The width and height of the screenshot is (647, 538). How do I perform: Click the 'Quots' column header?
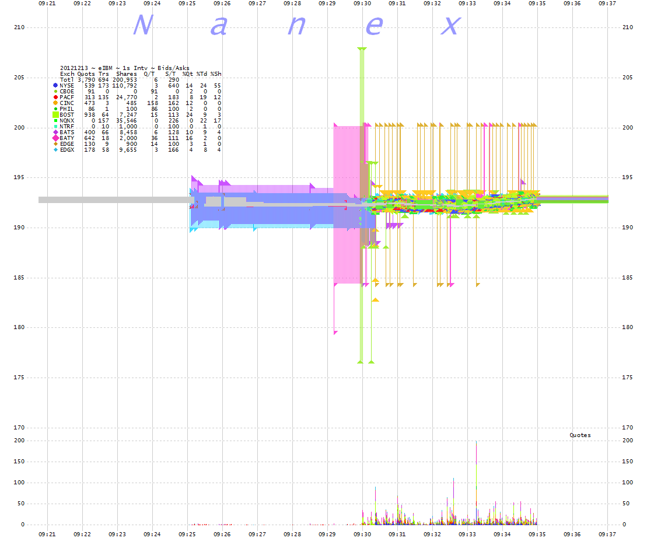pos(86,74)
